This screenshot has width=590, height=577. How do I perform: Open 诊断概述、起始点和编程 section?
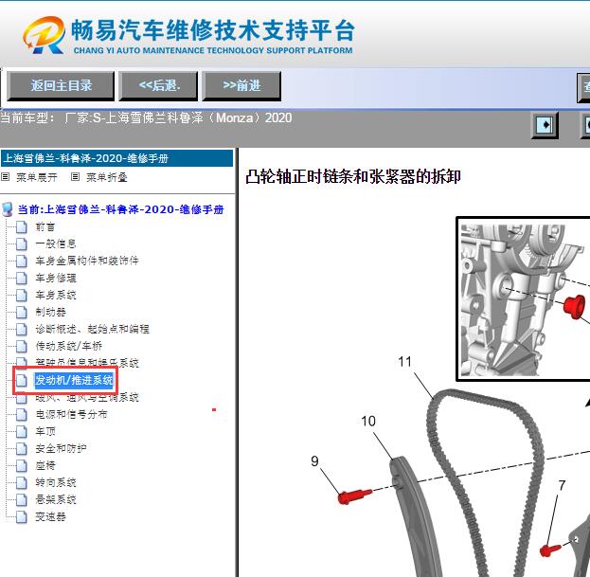(92, 329)
